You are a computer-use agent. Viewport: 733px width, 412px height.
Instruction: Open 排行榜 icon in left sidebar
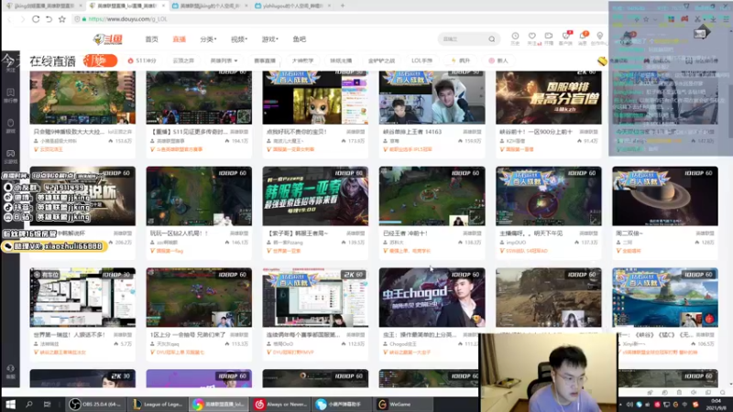pyautogui.click(x=10, y=95)
